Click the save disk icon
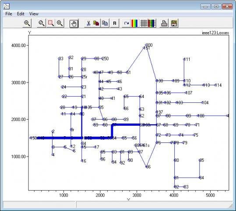This screenshot has height=211, width=236. coord(174,23)
